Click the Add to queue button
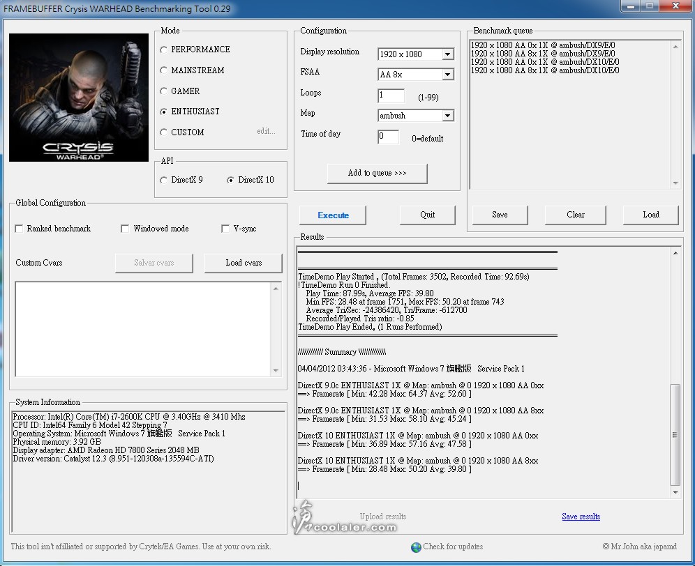 378,173
